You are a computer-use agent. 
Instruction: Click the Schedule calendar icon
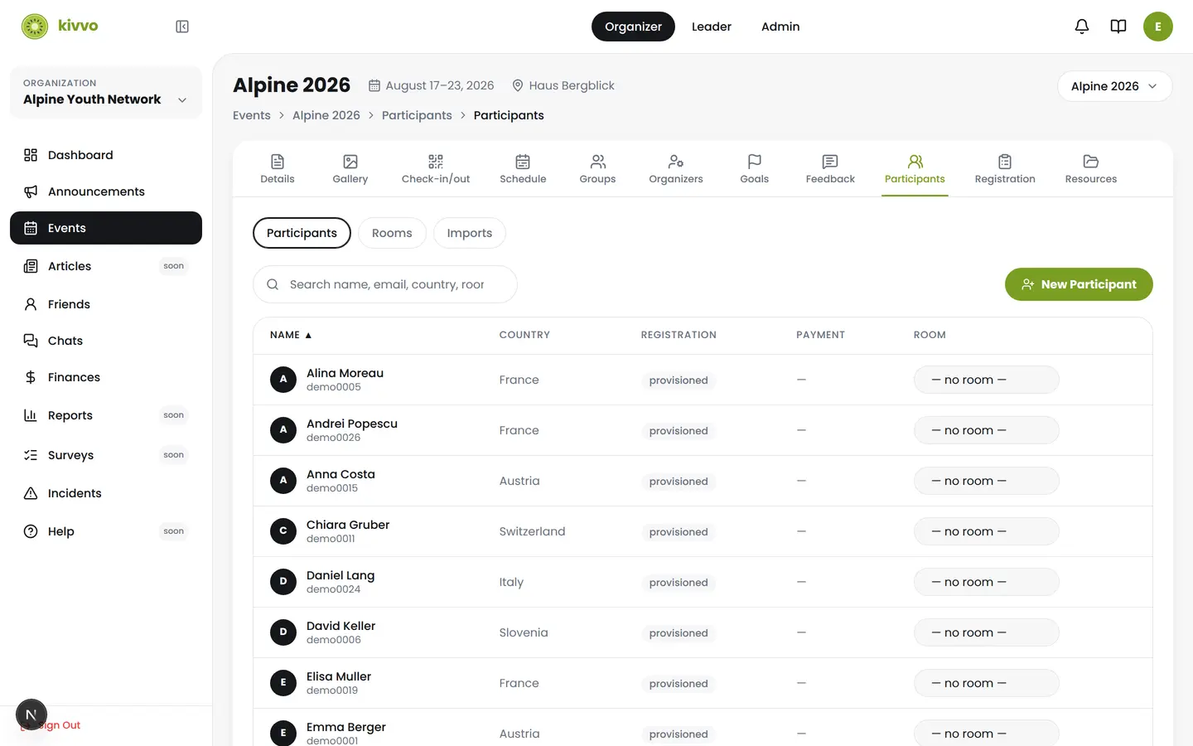click(523, 162)
